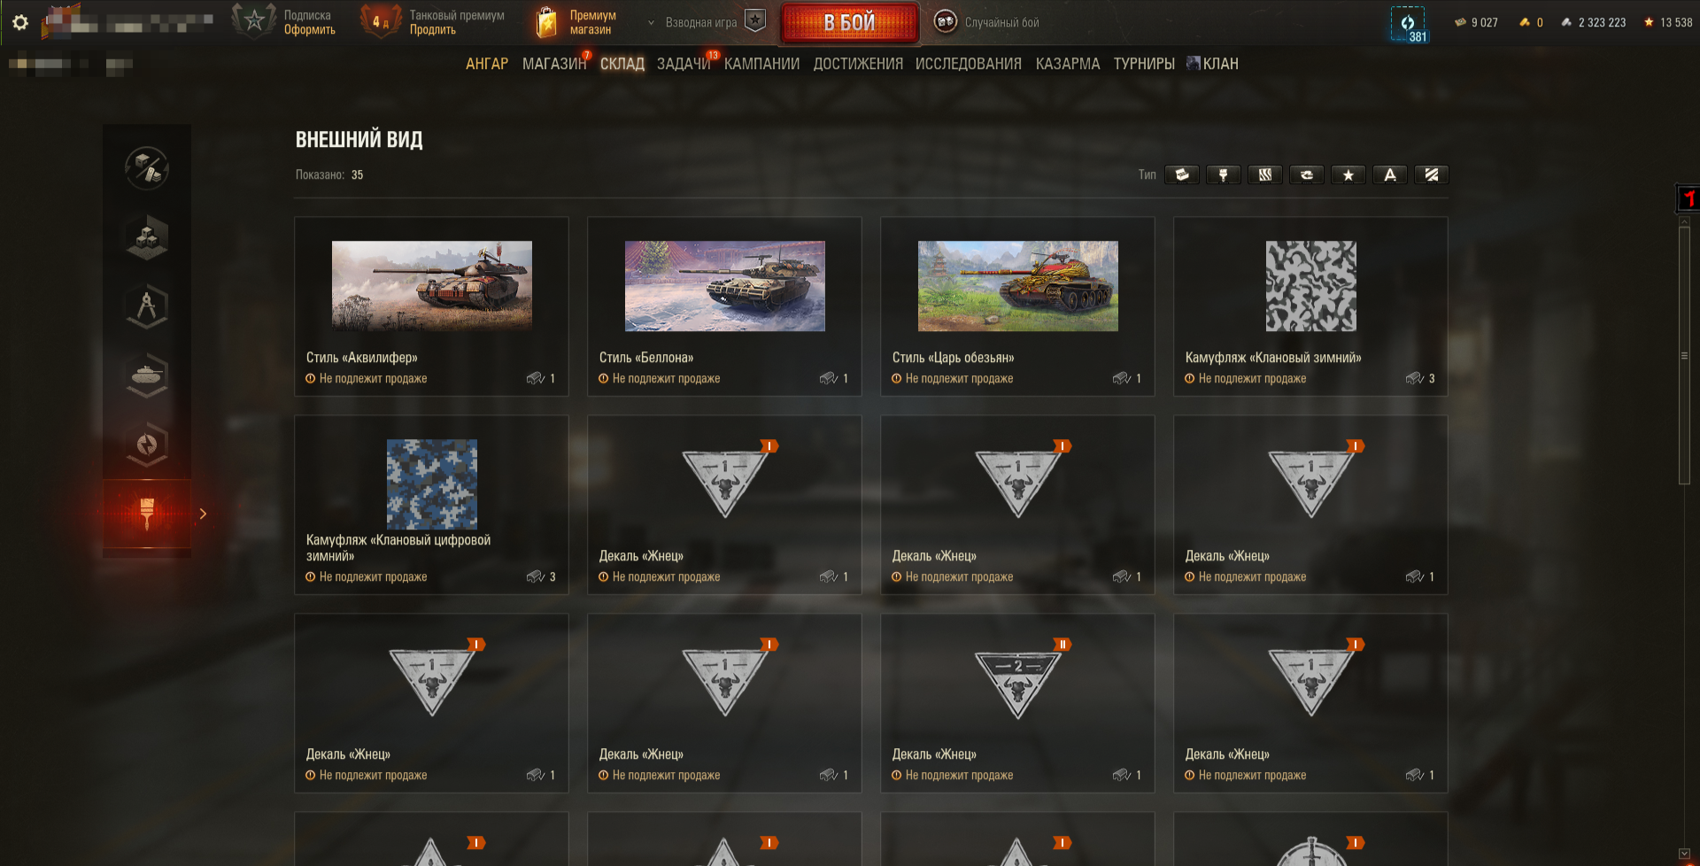The image size is (1700, 866).
Task: Toggle the emblems star type filter
Action: (1348, 174)
